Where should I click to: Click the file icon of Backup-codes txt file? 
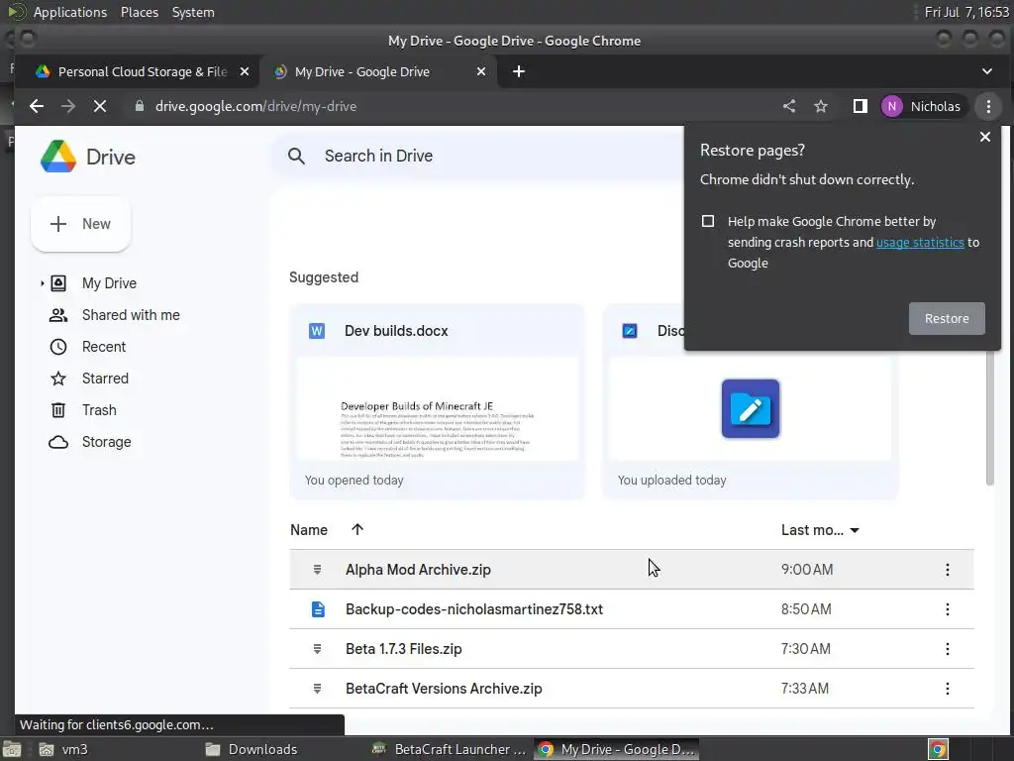click(318, 609)
